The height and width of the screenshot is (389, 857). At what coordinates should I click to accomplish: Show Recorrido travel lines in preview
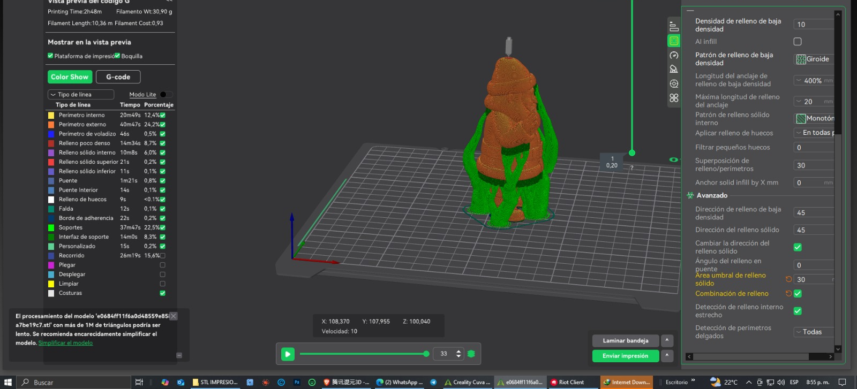coord(162,256)
